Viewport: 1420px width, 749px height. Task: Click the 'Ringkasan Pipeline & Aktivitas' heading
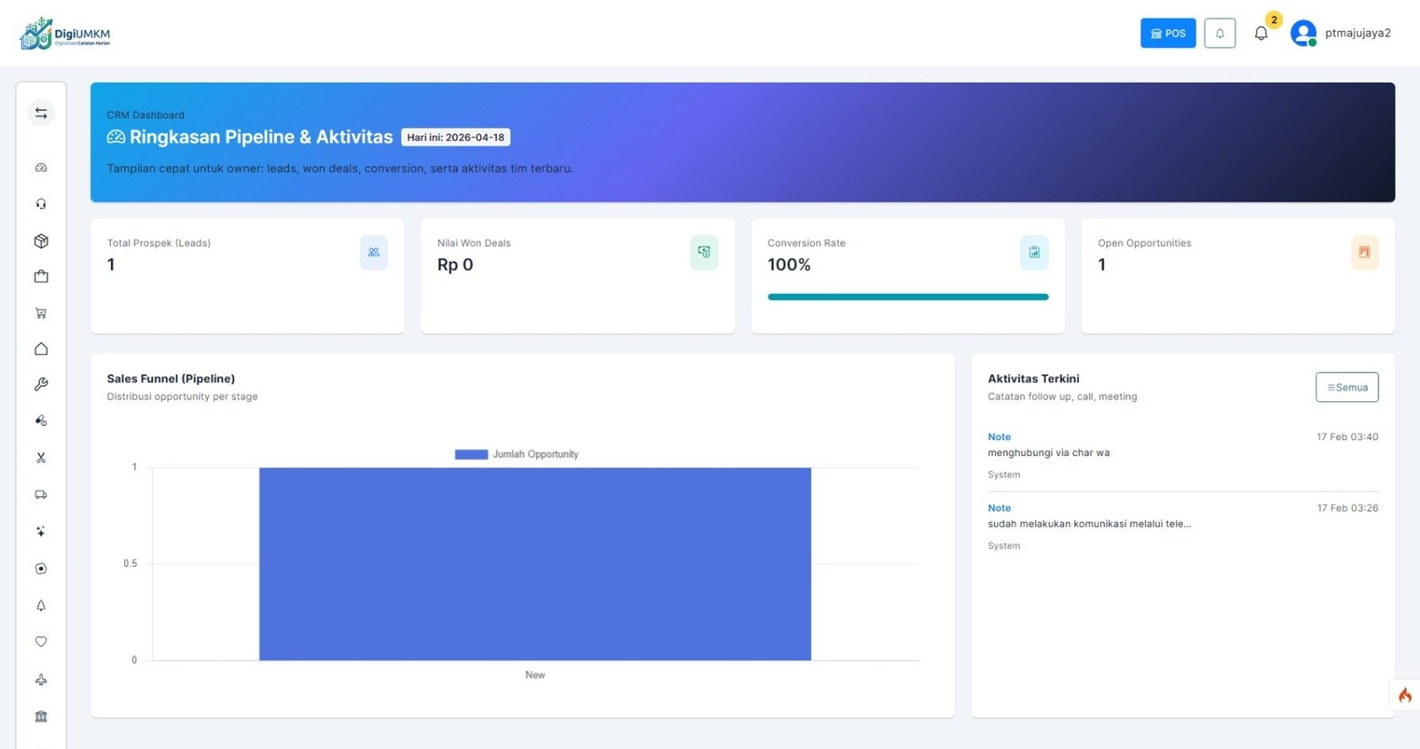261,137
